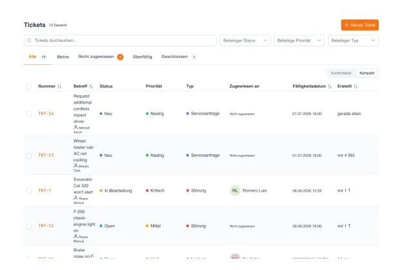Viewport: 402px width, 270px height.
Task: Select the Überfällig tab
Action: [142, 57]
